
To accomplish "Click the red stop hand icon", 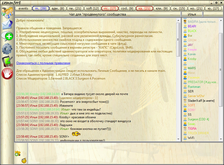I will 7,74.
